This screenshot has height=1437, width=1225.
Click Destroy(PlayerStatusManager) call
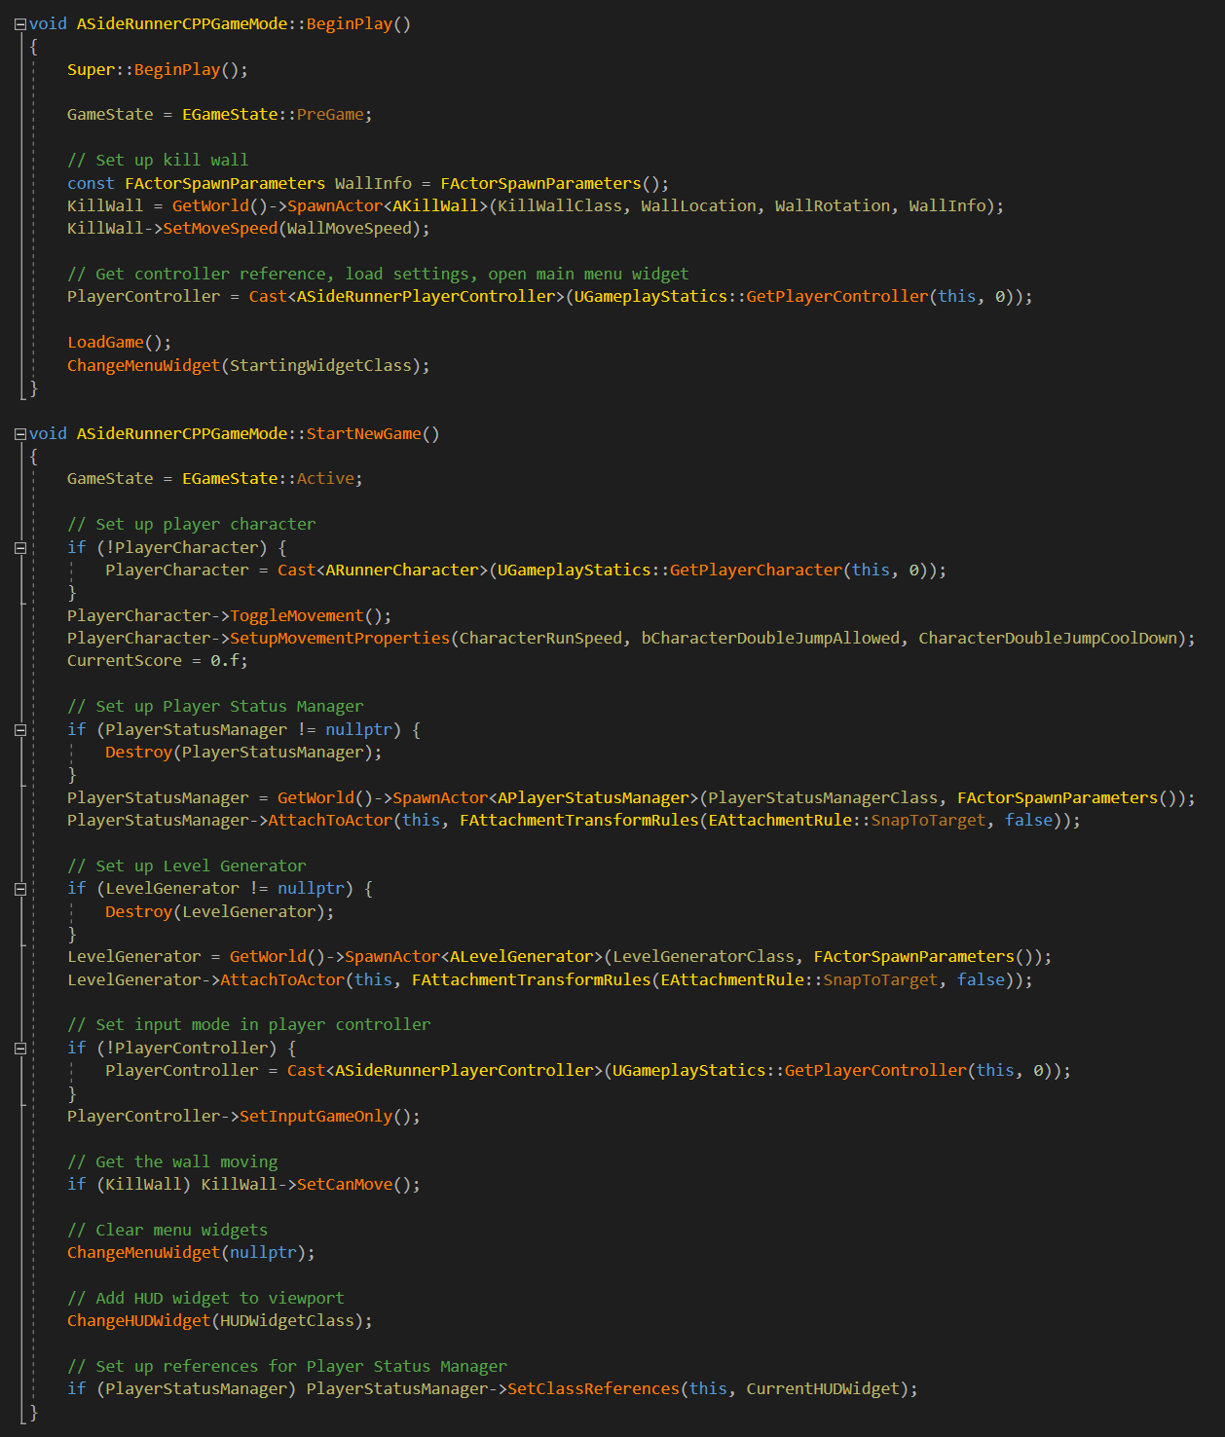(x=243, y=753)
